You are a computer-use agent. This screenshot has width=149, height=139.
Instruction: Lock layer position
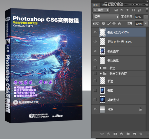click(114, 23)
